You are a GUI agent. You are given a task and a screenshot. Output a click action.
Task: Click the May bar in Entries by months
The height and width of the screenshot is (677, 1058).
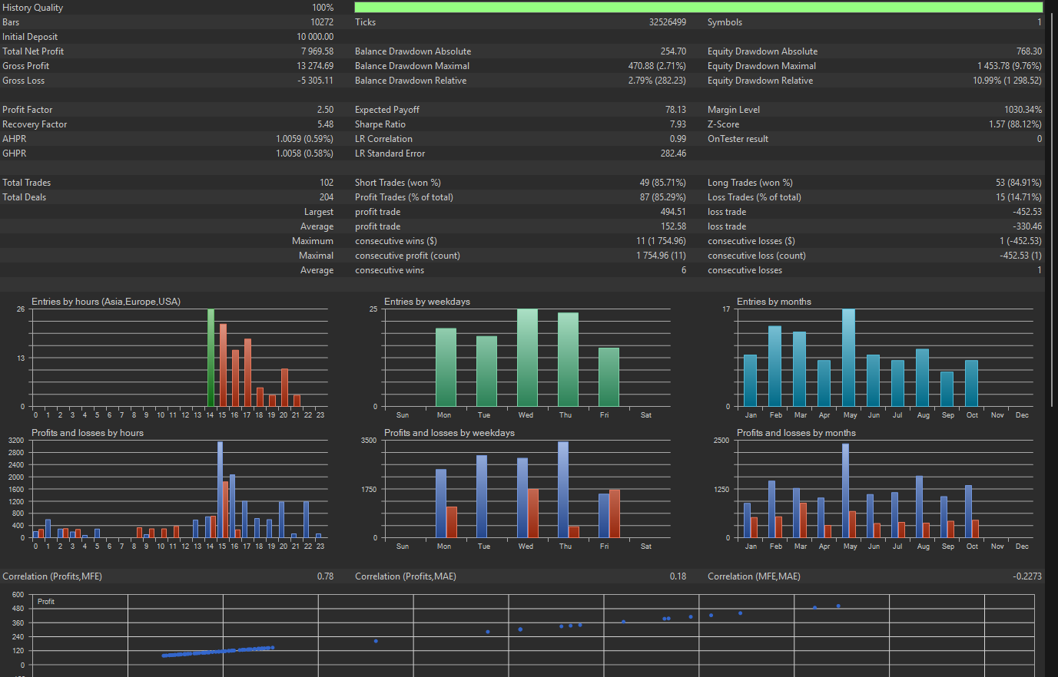(848, 358)
